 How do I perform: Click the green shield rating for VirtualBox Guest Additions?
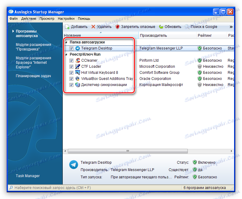(x=200, y=79)
